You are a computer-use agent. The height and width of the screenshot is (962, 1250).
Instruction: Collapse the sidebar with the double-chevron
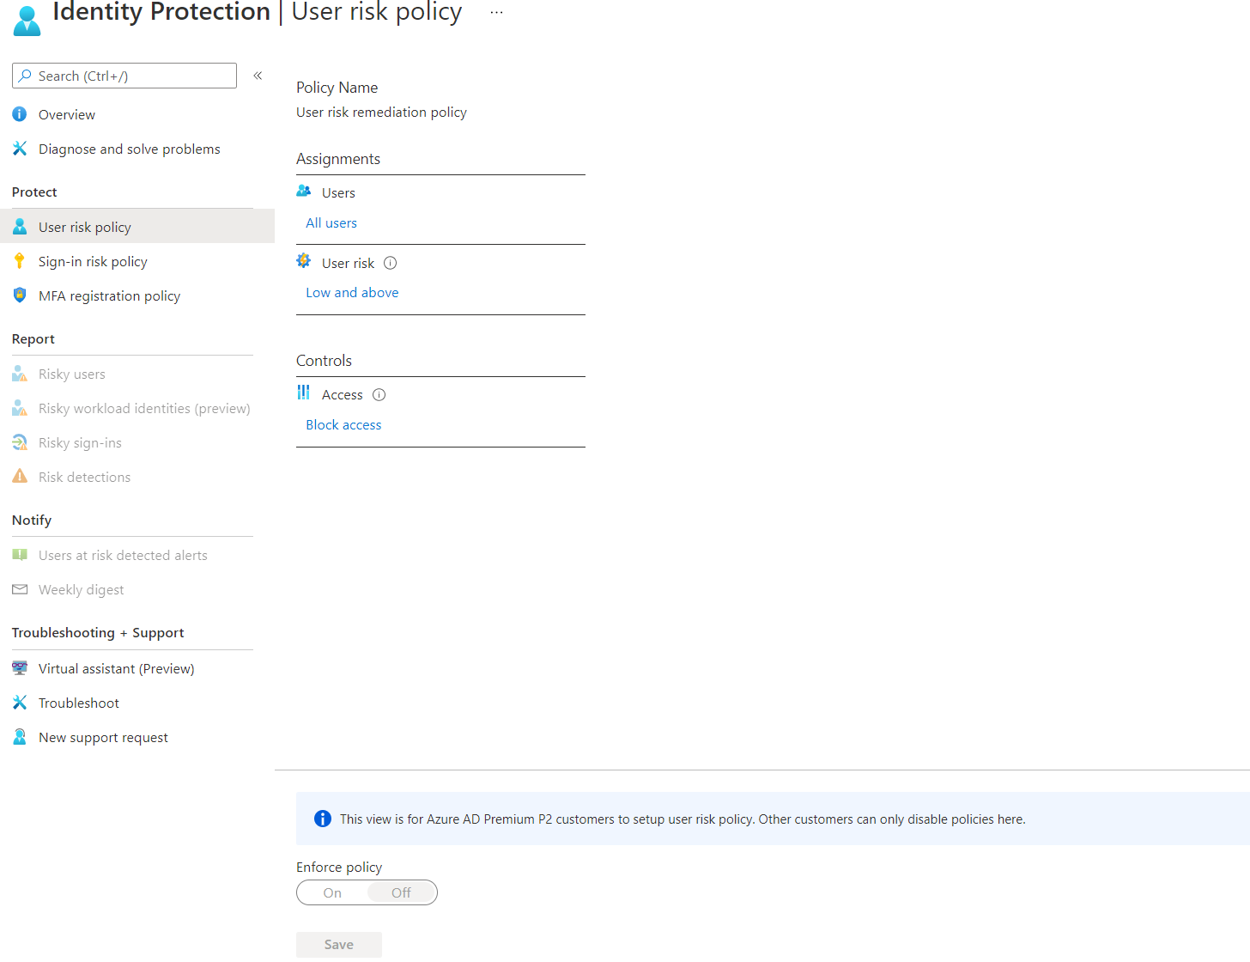[x=258, y=76]
